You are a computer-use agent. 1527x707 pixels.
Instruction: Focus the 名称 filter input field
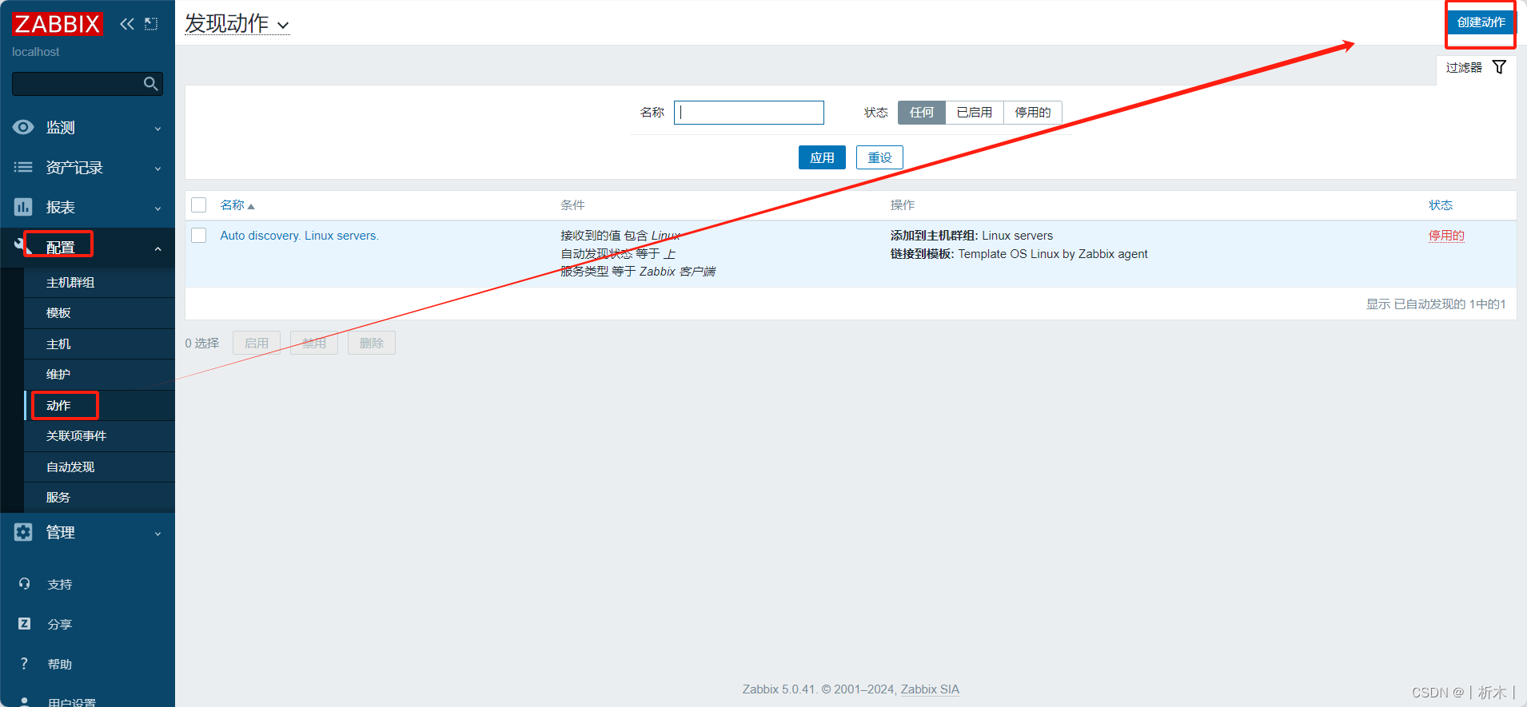pos(749,113)
